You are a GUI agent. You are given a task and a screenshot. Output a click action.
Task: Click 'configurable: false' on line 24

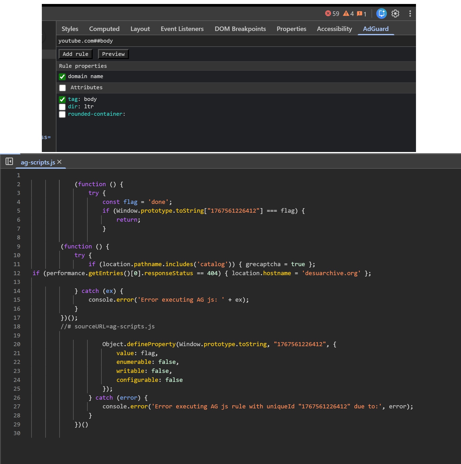[x=150, y=380]
